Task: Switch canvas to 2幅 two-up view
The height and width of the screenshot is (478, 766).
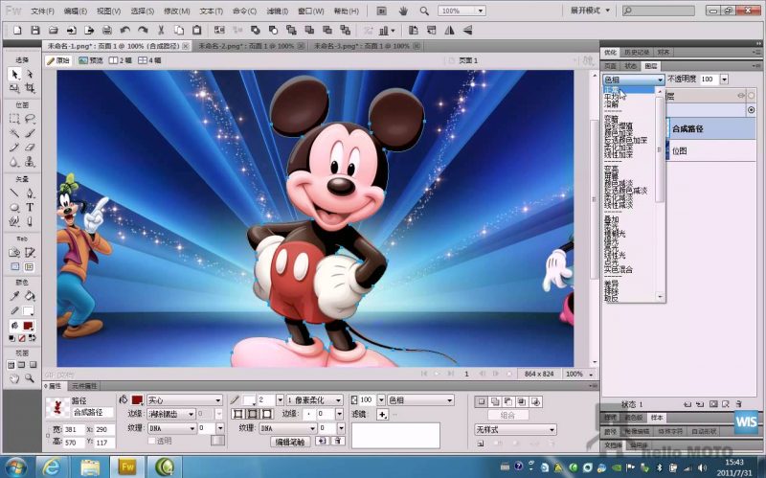Action: click(x=122, y=59)
